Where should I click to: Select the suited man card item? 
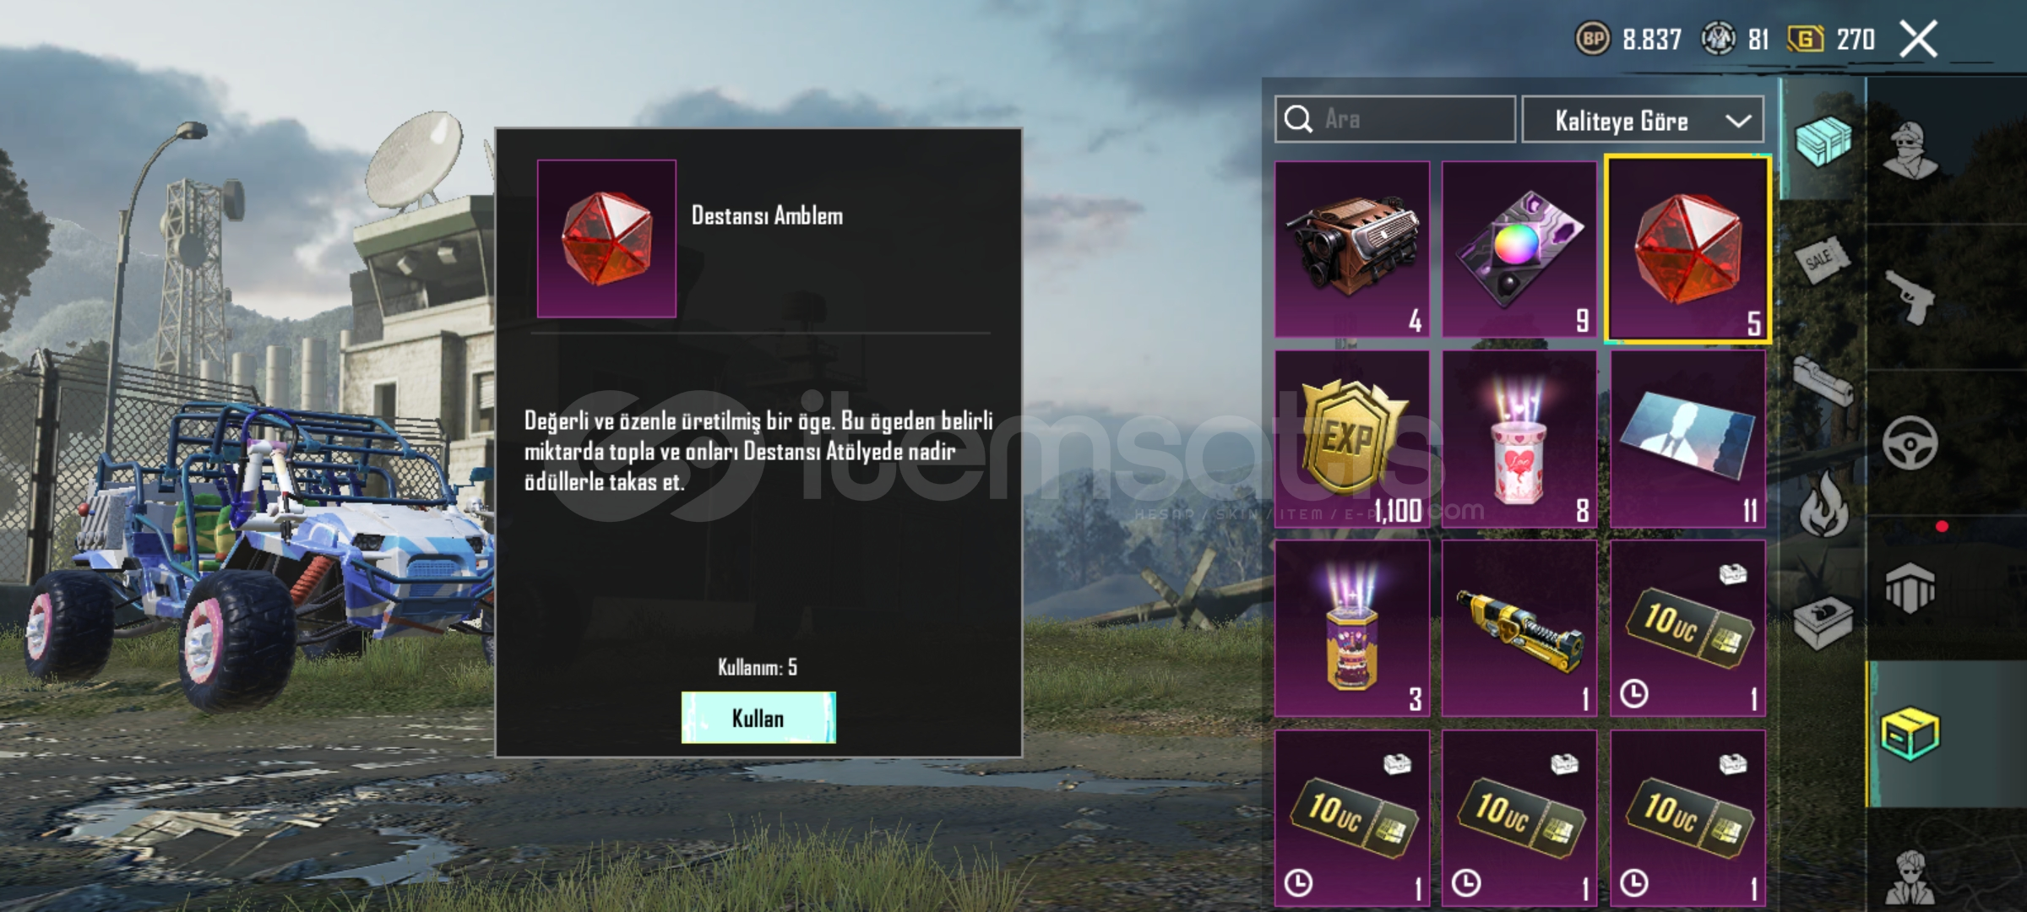click(x=1687, y=439)
